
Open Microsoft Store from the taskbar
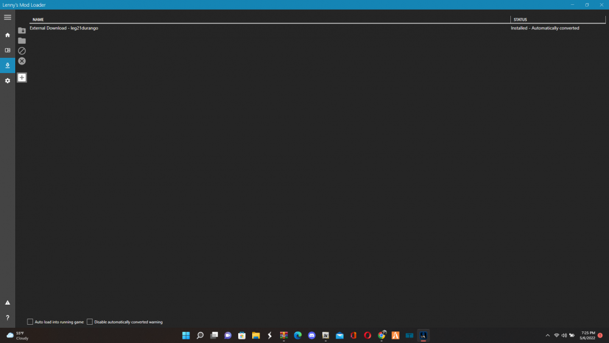[242, 335]
